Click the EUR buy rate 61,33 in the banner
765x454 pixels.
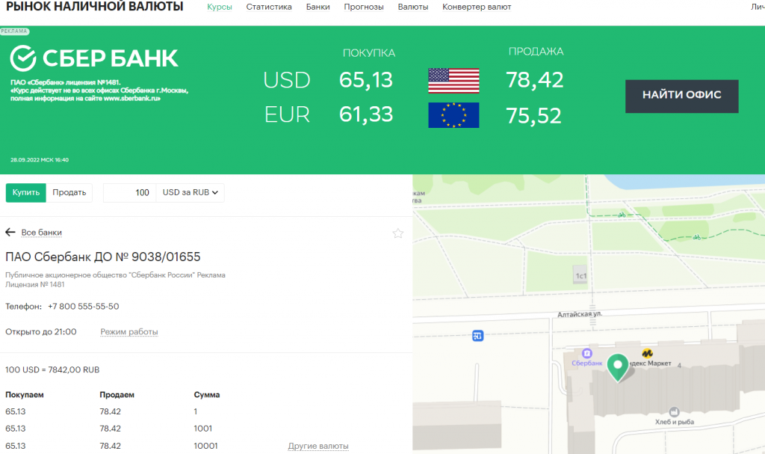click(x=366, y=114)
